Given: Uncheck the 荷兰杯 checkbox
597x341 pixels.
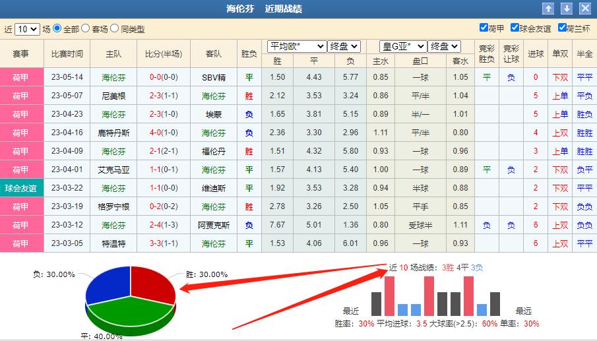Looking at the screenshot, I should click(562, 28).
